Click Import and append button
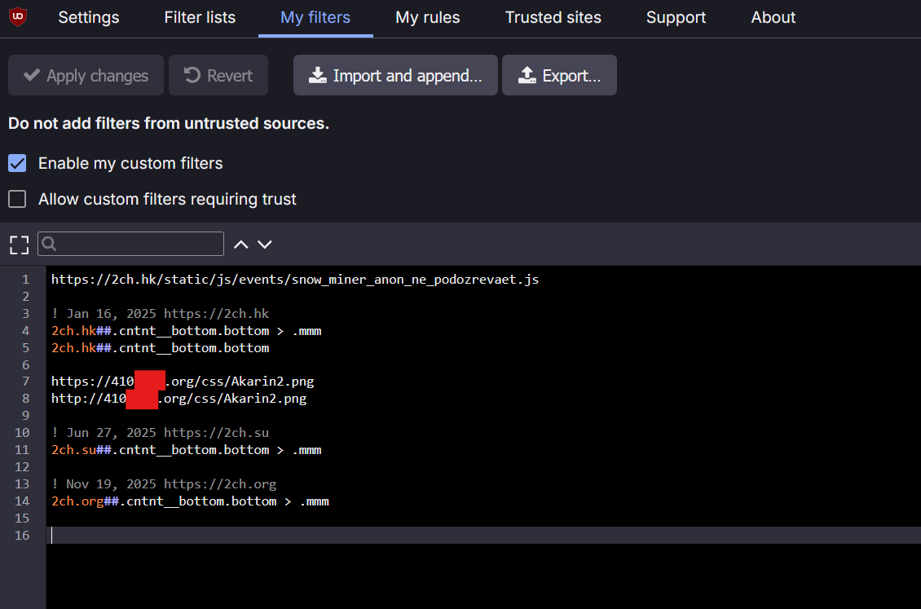Viewport: 921px width, 609px height. click(395, 75)
